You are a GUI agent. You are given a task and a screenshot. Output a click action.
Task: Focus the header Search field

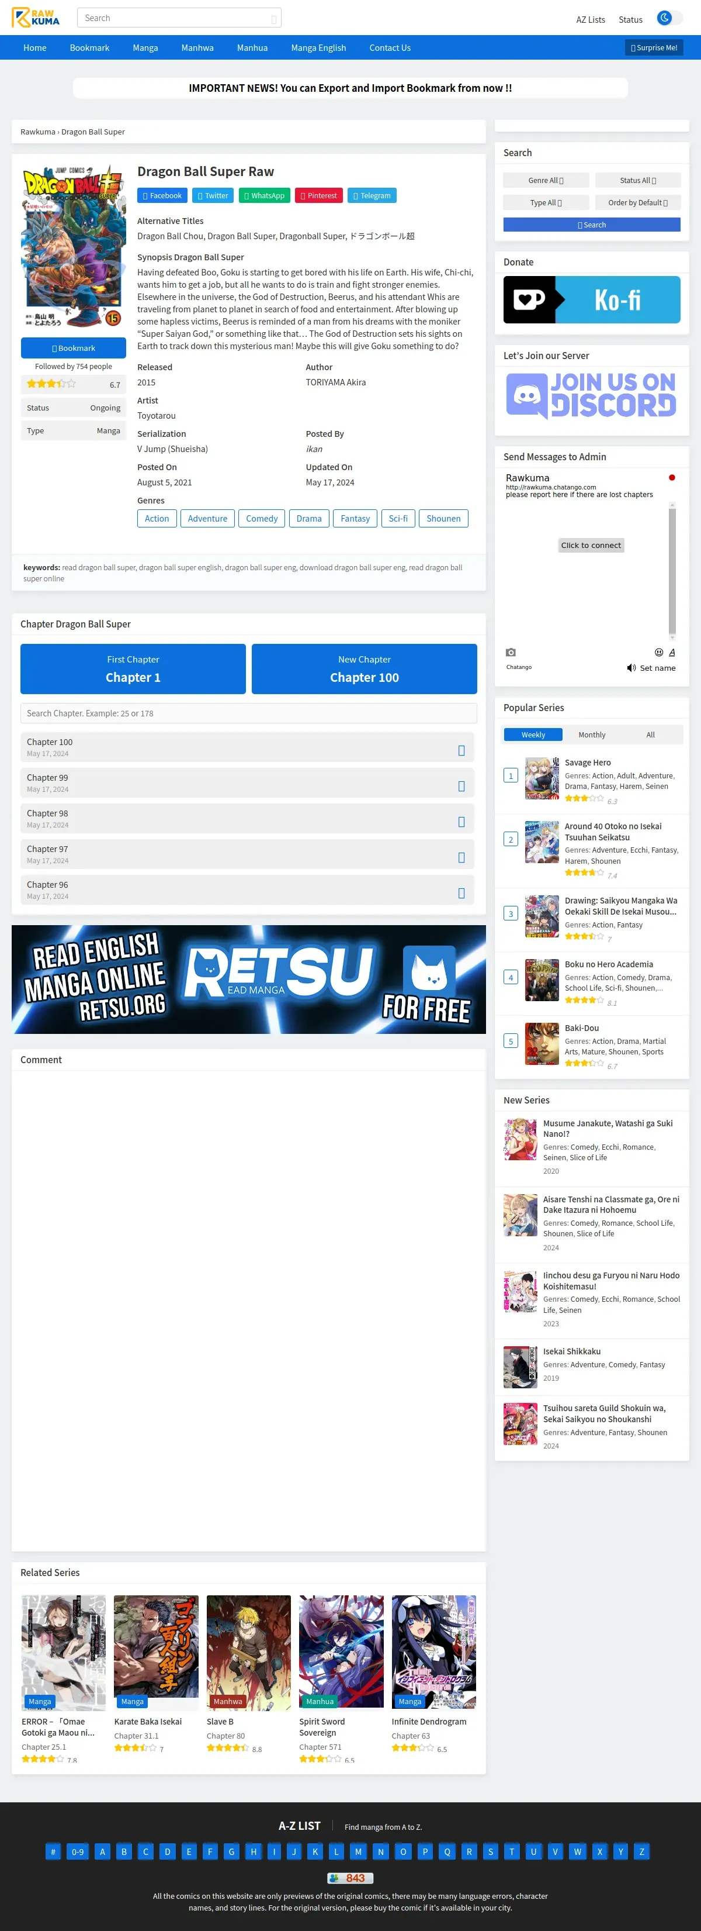[x=179, y=18]
